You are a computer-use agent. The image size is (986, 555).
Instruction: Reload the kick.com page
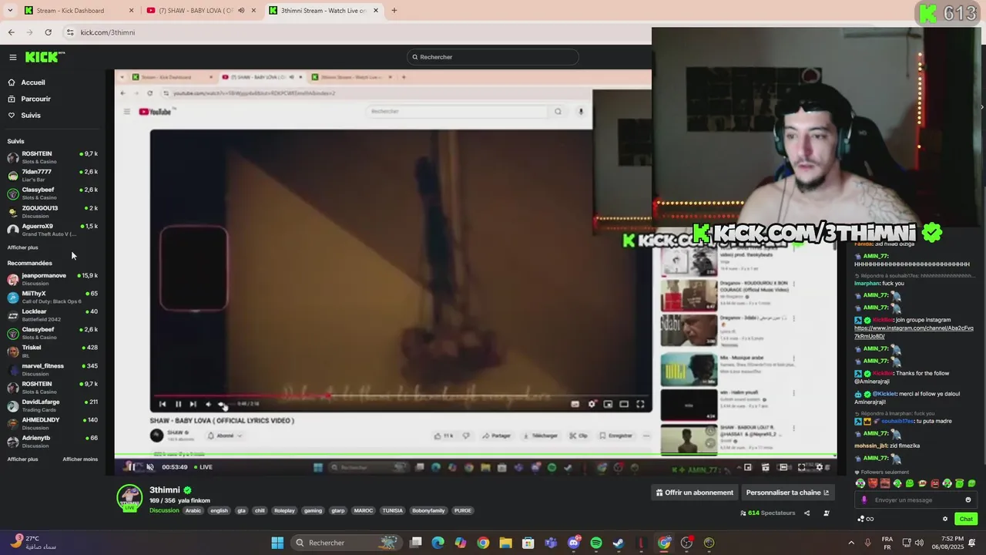(48, 32)
